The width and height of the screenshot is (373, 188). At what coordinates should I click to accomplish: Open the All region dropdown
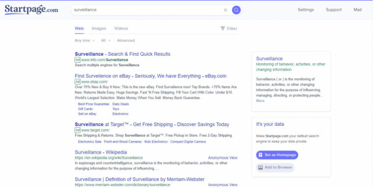click(106, 40)
